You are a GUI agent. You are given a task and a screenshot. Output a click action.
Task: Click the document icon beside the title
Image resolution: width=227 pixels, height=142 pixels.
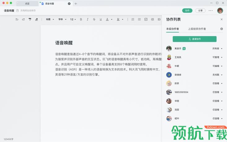[x=17, y=11]
